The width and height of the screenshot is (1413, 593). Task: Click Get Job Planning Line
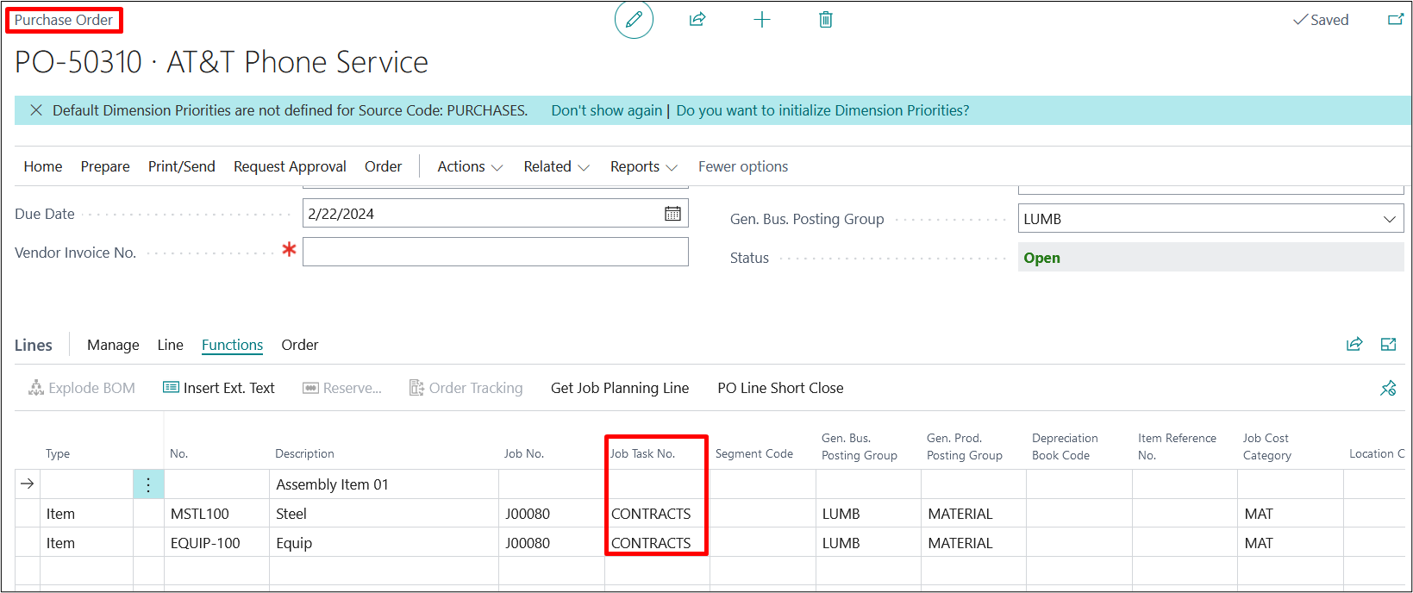pyautogui.click(x=619, y=388)
